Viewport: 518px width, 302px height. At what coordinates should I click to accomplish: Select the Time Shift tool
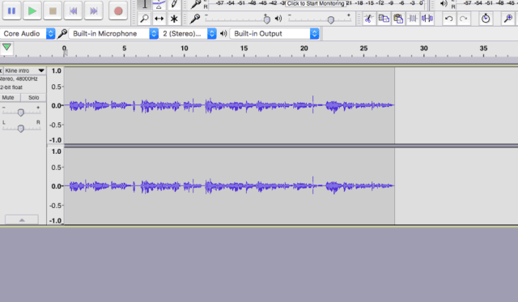[159, 19]
